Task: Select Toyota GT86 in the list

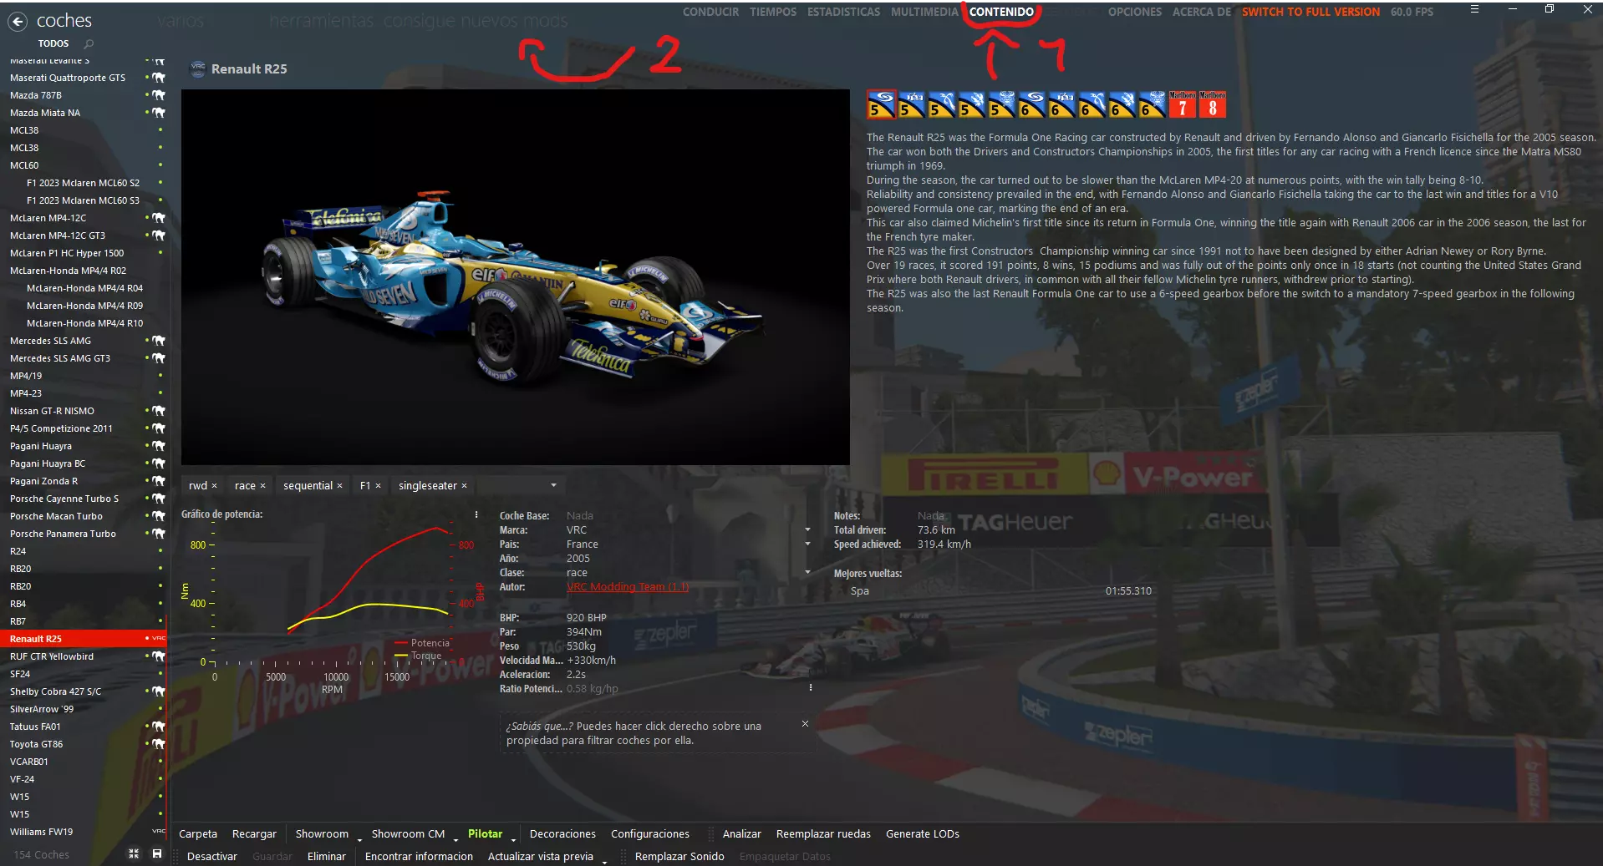Action: pos(84,744)
